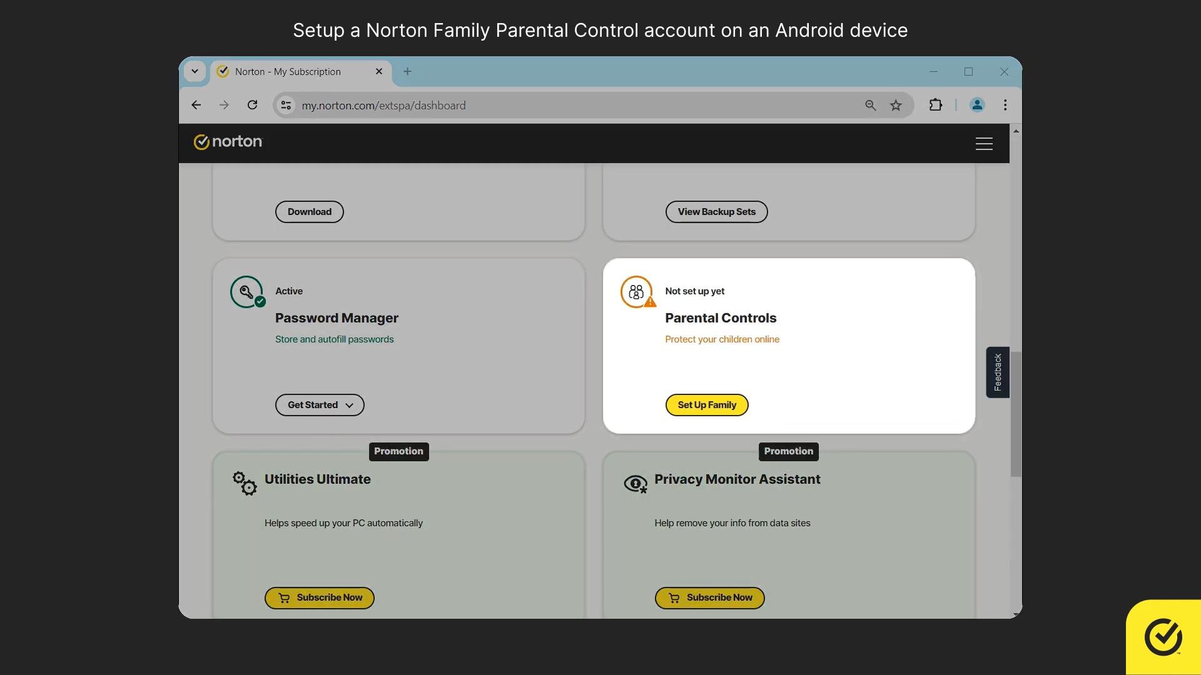Image resolution: width=1201 pixels, height=675 pixels.
Task: Open the Norton hamburger menu
Action: pyautogui.click(x=984, y=144)
